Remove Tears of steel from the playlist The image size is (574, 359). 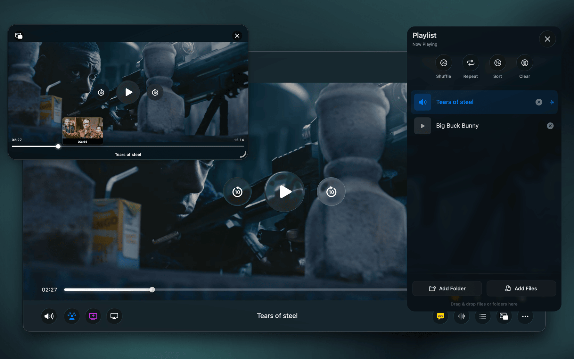[538, 102]
